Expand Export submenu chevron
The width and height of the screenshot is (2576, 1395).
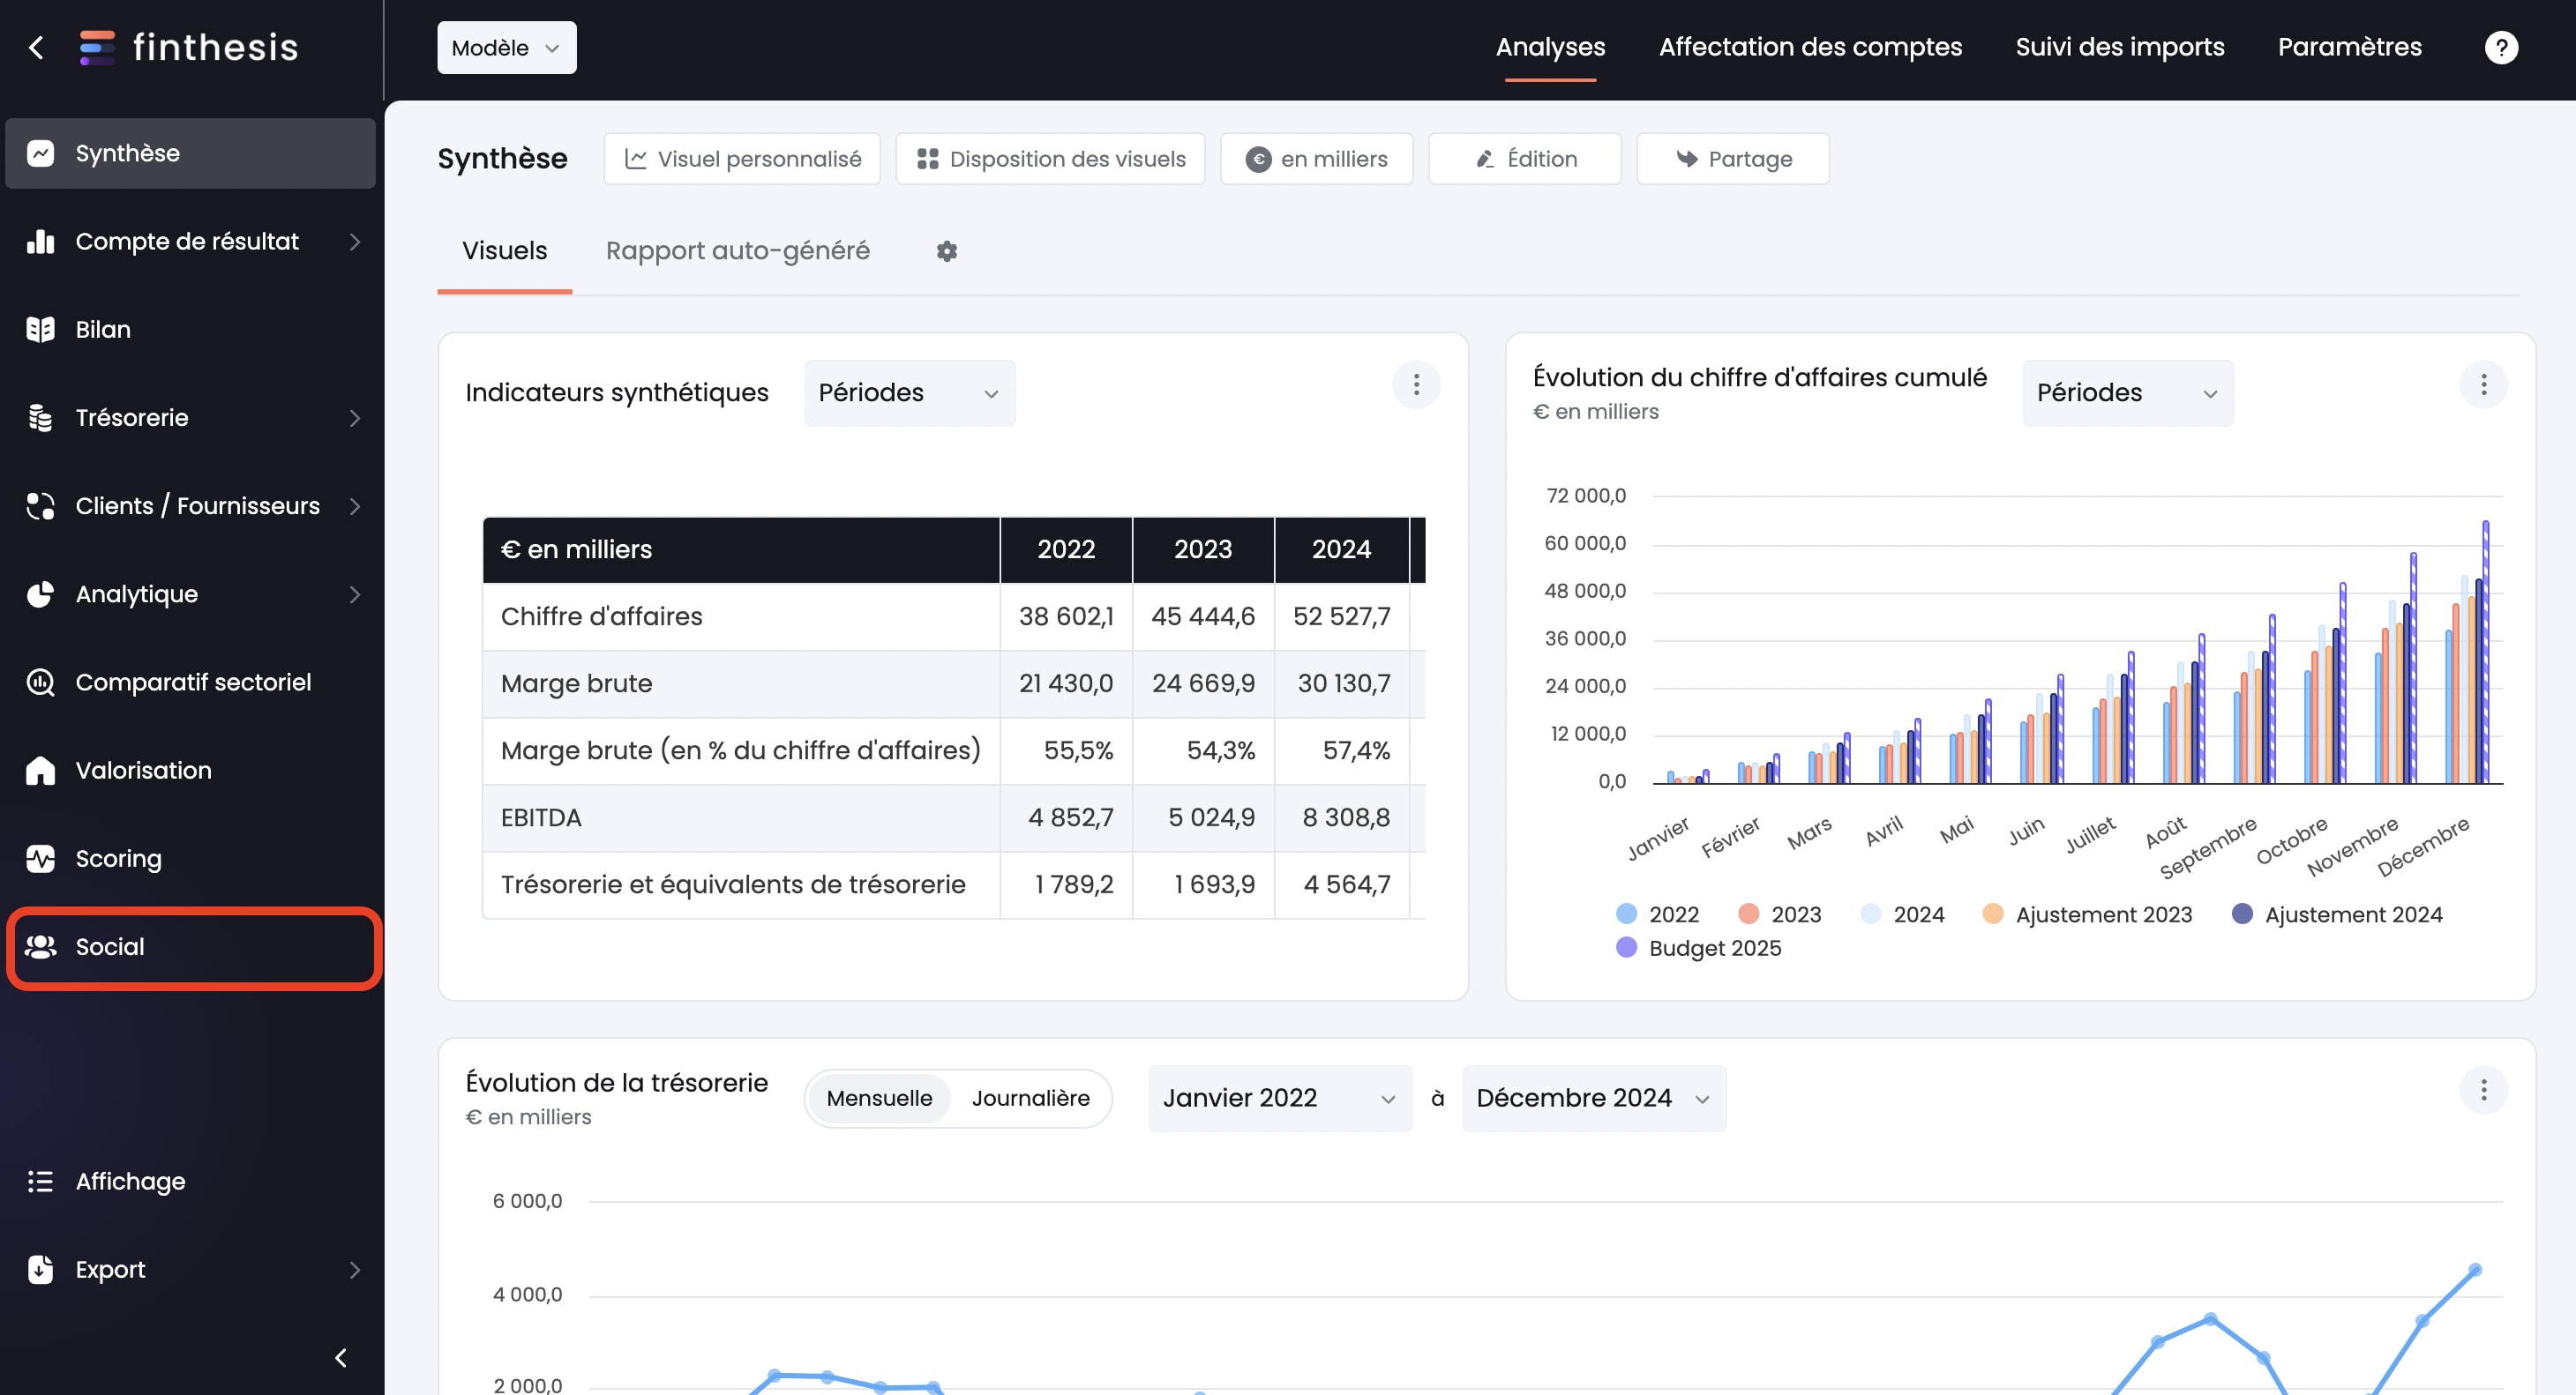[x=355, y=1269]
